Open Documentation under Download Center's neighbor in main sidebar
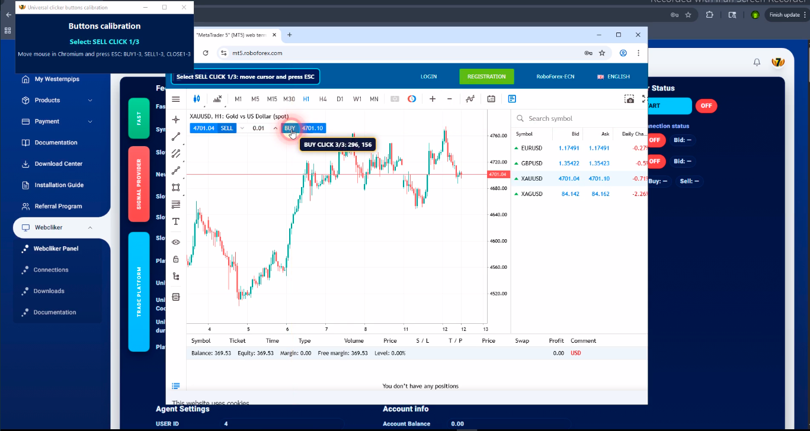The image size is (810, 431). click(56, 143)
